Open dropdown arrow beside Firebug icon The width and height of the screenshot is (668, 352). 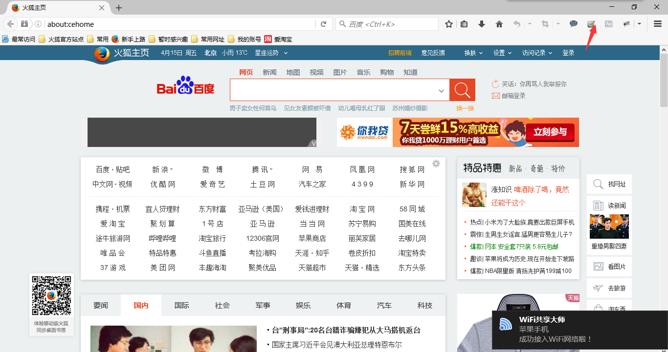click(639, 24)
